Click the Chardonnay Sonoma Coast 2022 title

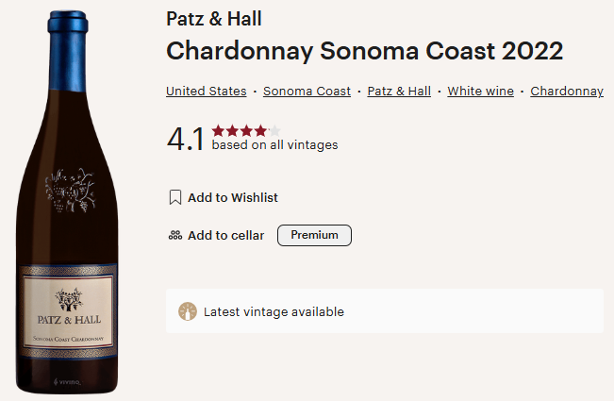coord(364,51)
